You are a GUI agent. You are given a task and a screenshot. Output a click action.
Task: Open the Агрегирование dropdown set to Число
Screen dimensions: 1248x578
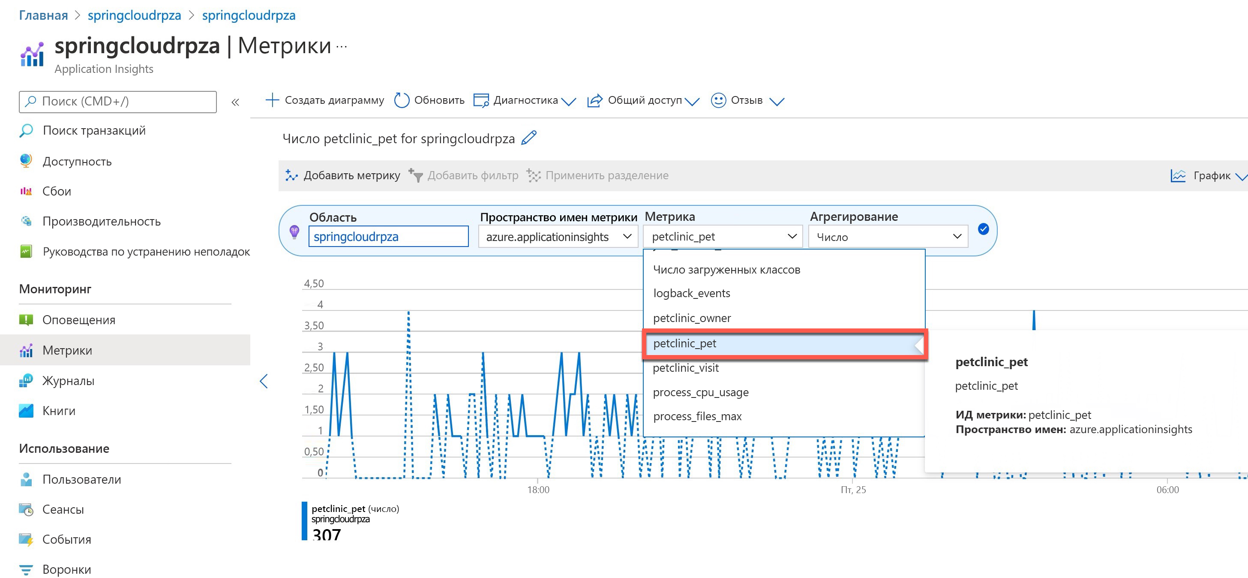coord(888,237)
